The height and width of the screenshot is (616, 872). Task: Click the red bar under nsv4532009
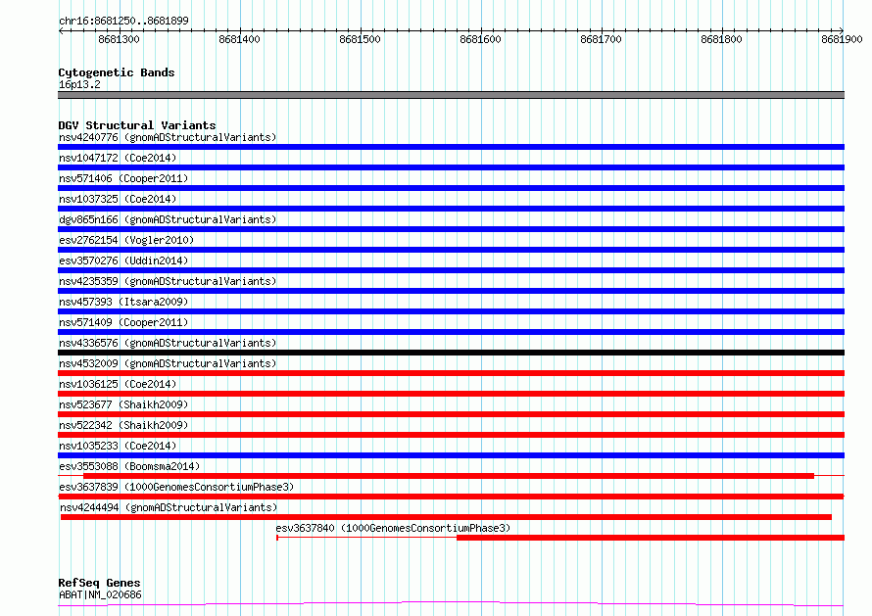tap(451, 373)
